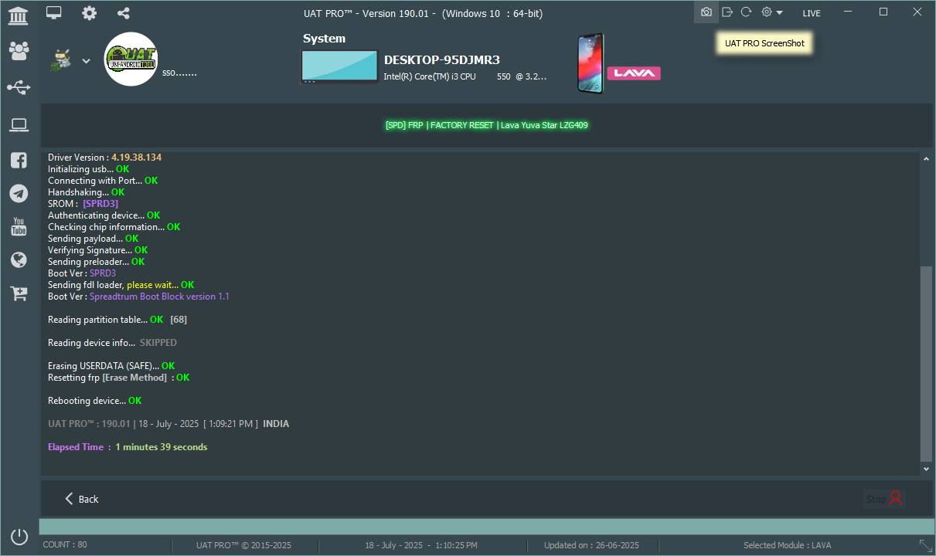This screenshot has width=936, height=556.
Task: Click the bank building icon in sidebar
Action: (x=18, y=15)
